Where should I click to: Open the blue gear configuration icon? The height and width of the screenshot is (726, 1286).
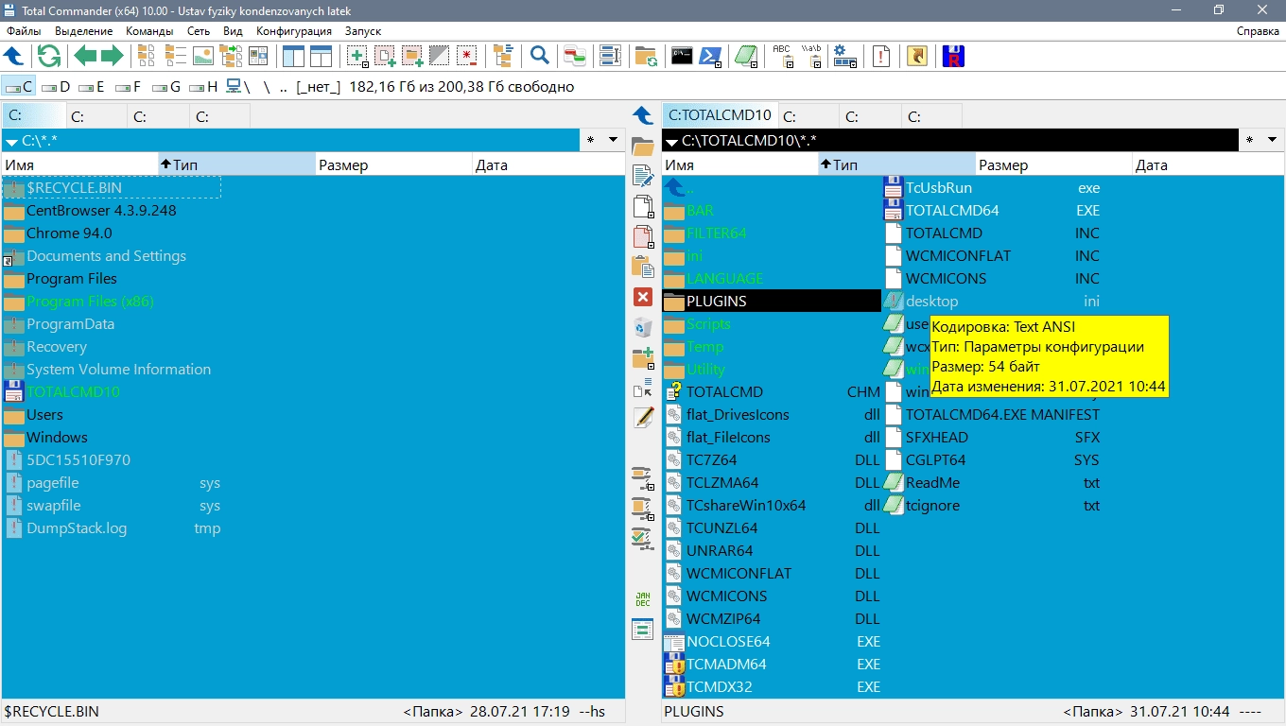pyautogui.click(x=844, y=56)
